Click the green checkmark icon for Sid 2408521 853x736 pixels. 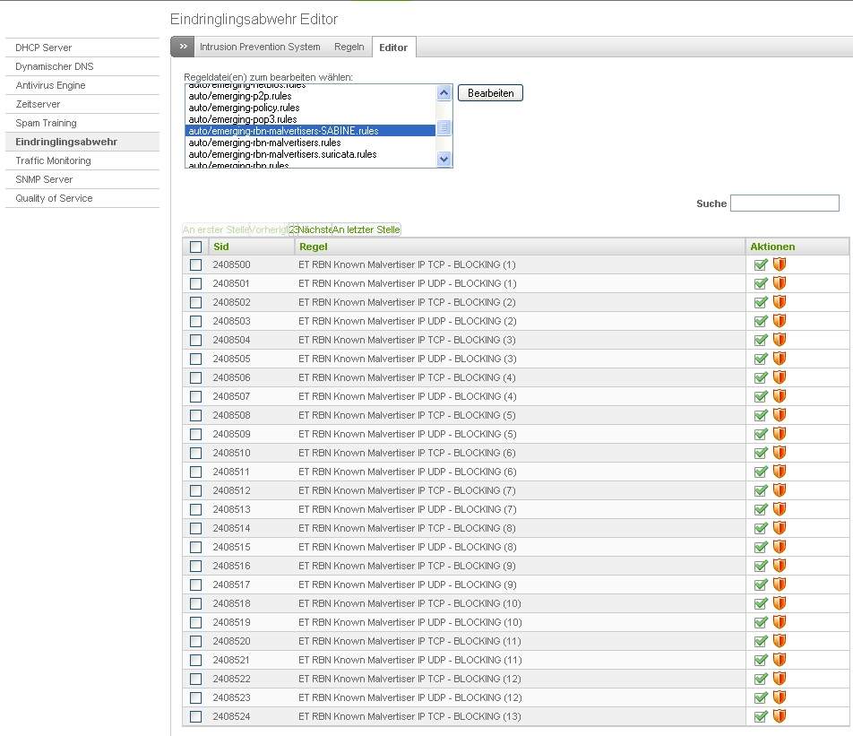[x=761, y=660]
